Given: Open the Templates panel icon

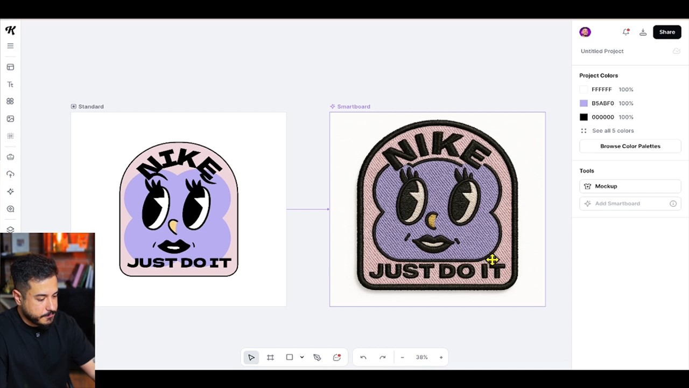Looking at the screenshot, I should (10, 67).
